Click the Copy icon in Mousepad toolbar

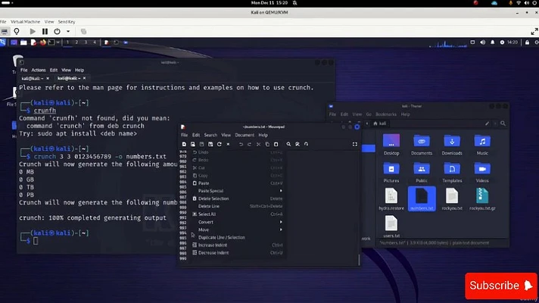click(267, 144)
